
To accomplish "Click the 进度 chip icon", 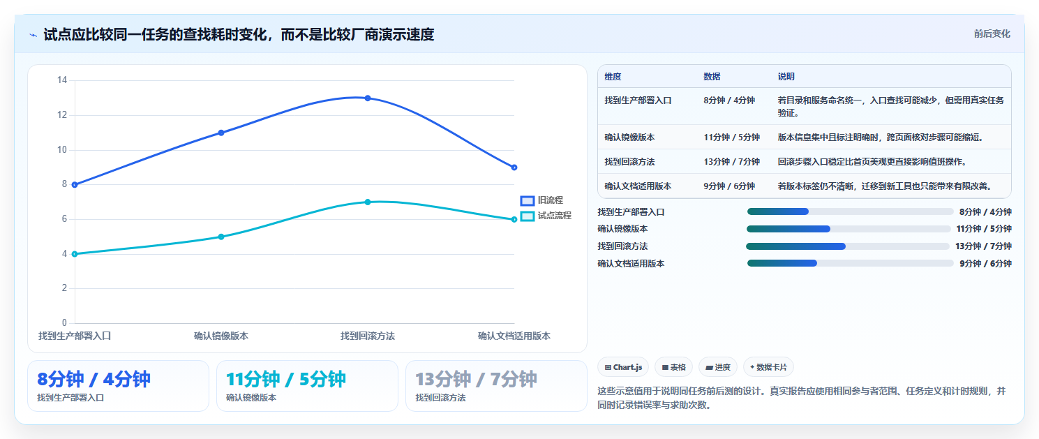I will click(x=709, y=367).
